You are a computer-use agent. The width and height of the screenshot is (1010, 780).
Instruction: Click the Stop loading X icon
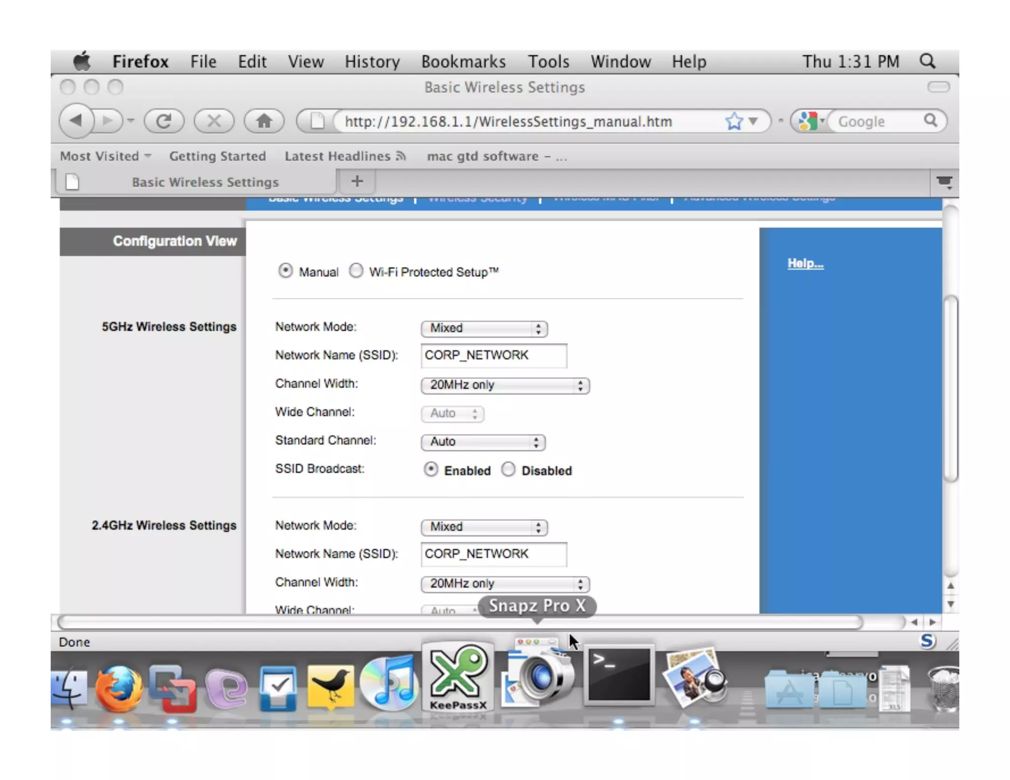214,121
